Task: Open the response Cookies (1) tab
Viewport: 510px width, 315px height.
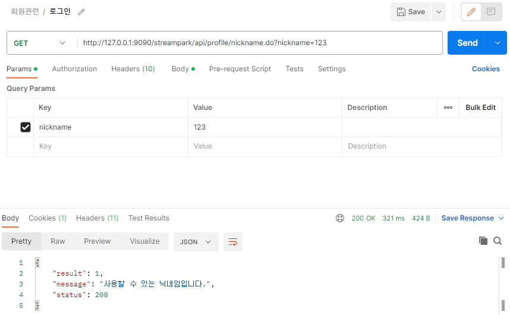Action: click(48, 218)
